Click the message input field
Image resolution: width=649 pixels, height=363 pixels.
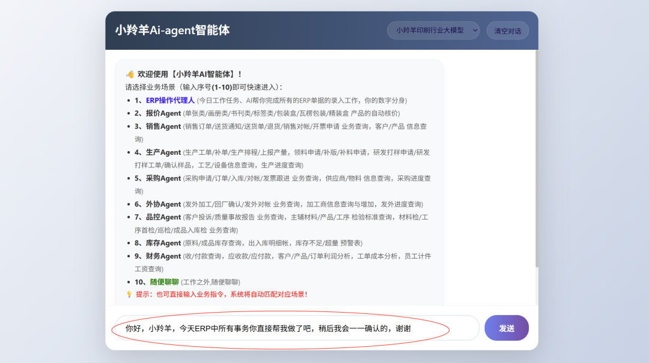[x=297, y=328]
